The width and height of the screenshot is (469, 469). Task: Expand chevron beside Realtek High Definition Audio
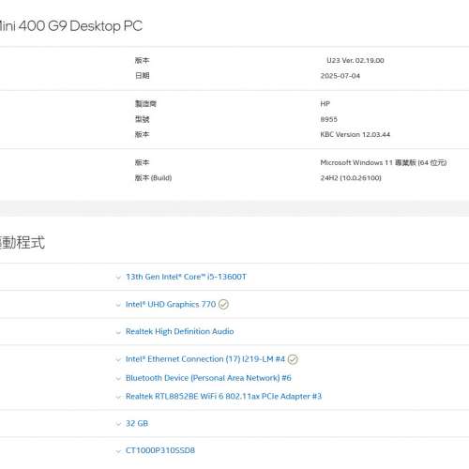point(118,332)
